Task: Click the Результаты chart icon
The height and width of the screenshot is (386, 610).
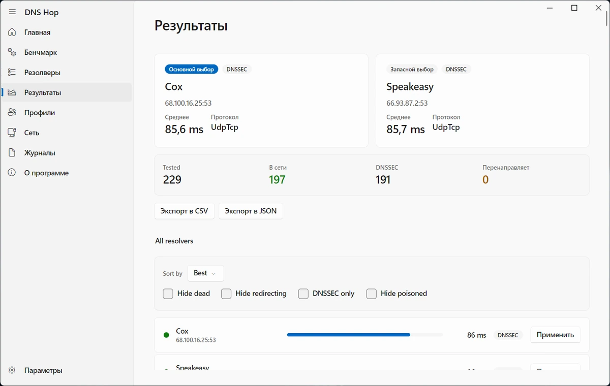Action: [x=12, y=92]
